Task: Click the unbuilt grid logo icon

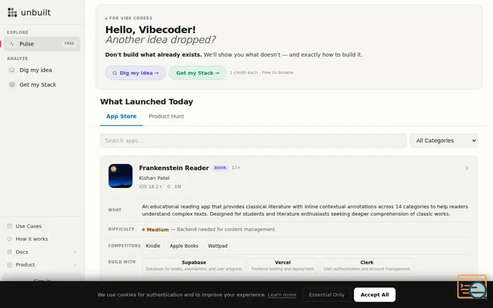Action: click(x=12, y=12)
